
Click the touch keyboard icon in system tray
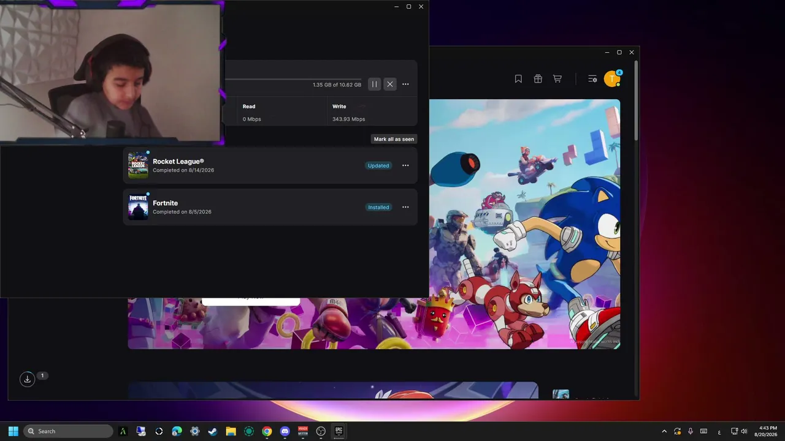click(x=704, y=431)
